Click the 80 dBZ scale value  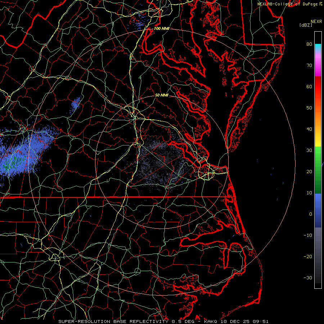(309, 44)
